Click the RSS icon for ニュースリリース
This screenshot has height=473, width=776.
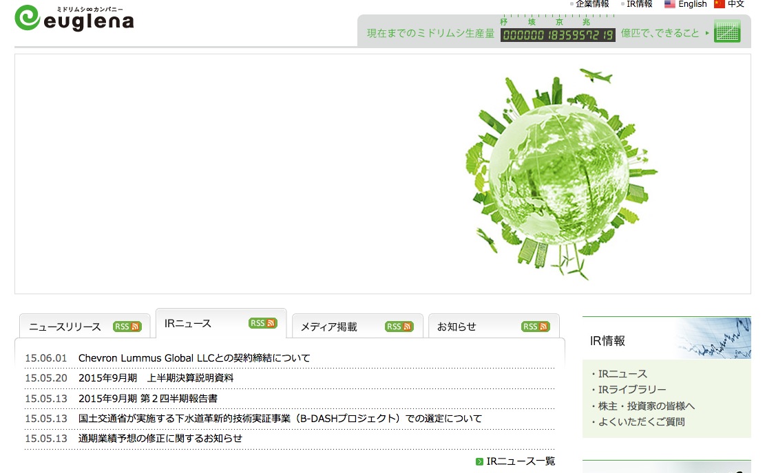[127, 327]
